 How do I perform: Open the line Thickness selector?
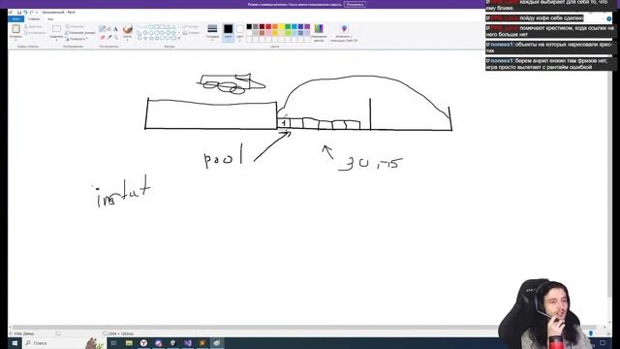click(212, 32)
